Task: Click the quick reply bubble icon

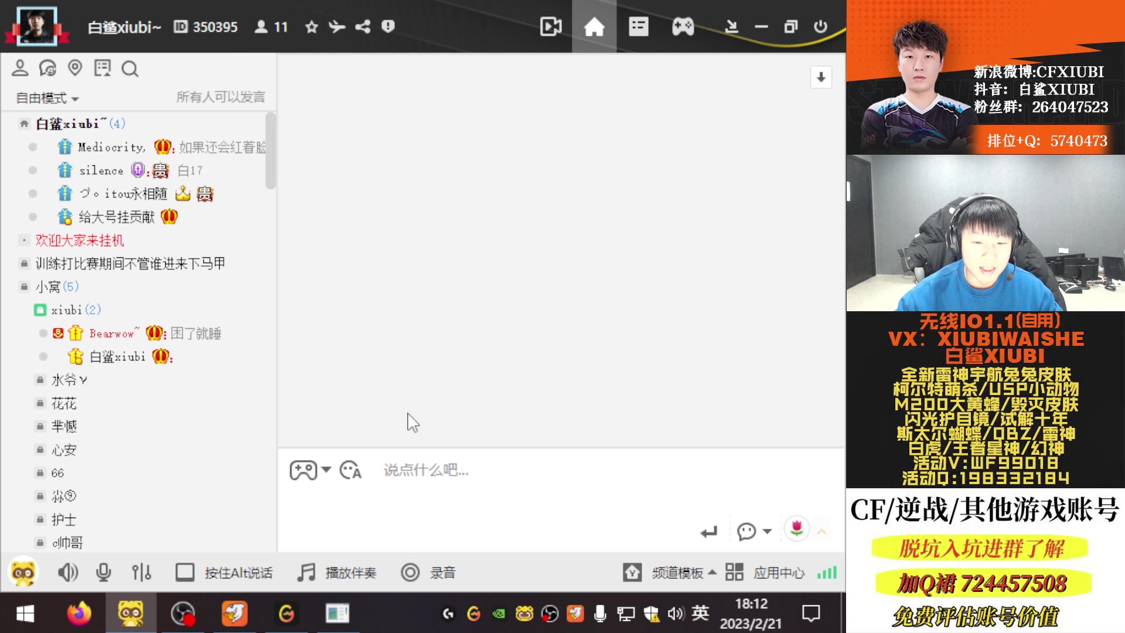Action: click(746, 532)
